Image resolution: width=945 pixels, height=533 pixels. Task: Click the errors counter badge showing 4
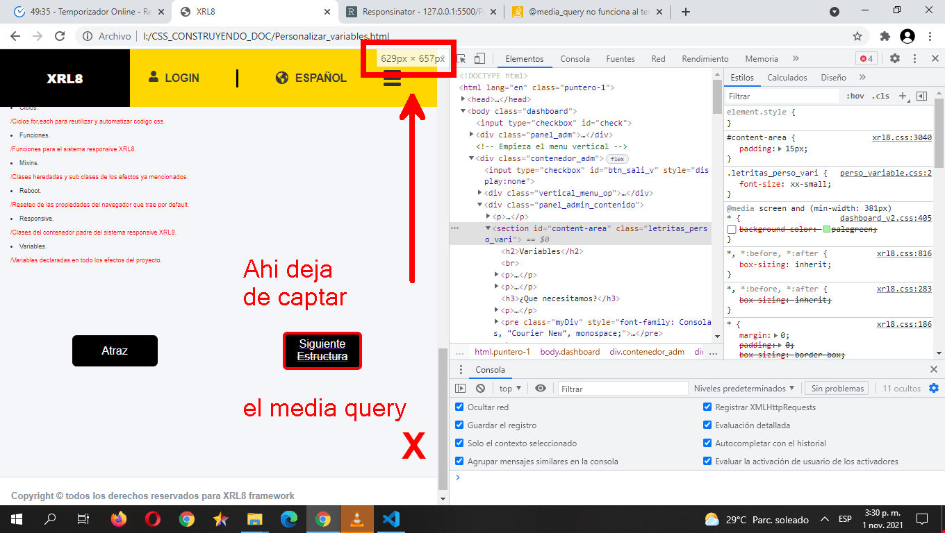866,58
